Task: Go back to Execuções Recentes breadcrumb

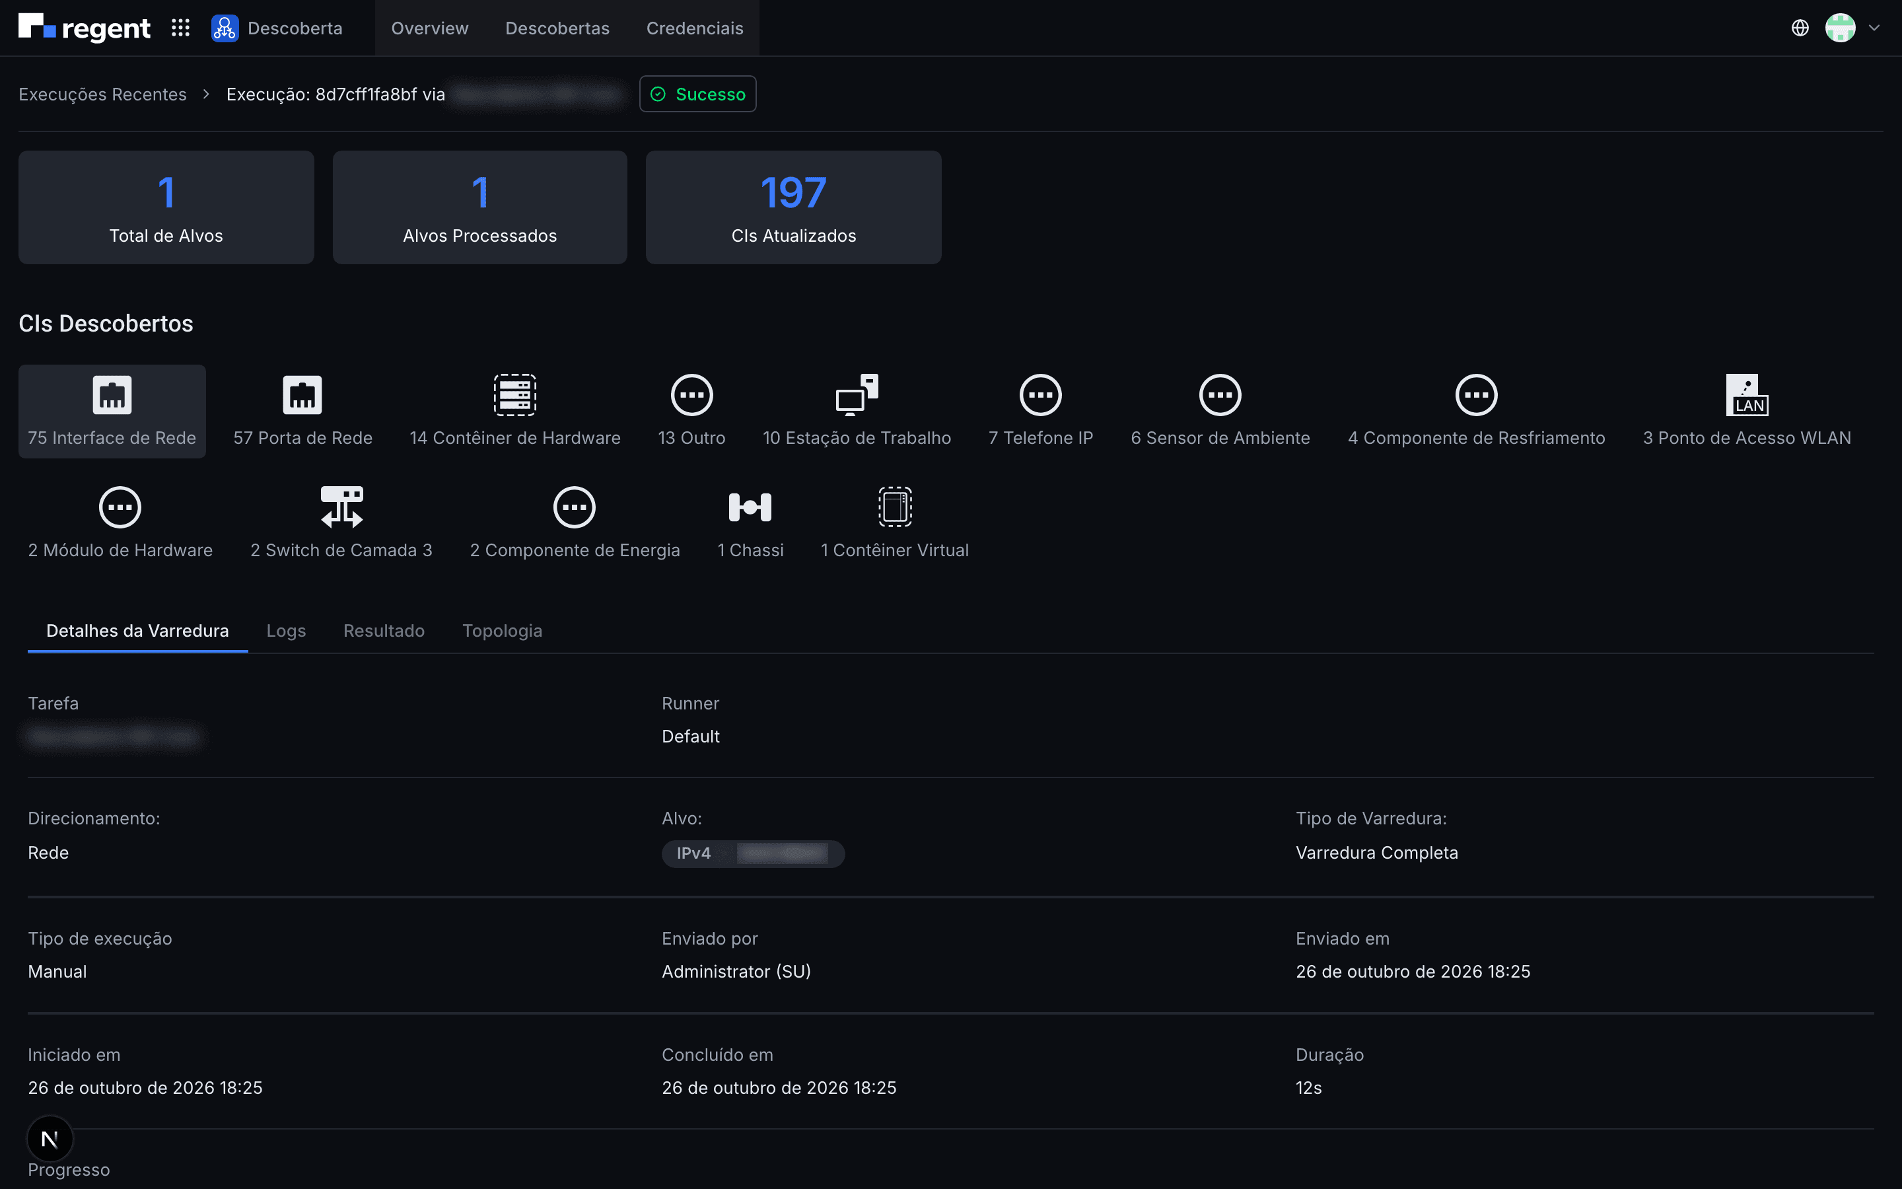Action: (x=103, y=94)
